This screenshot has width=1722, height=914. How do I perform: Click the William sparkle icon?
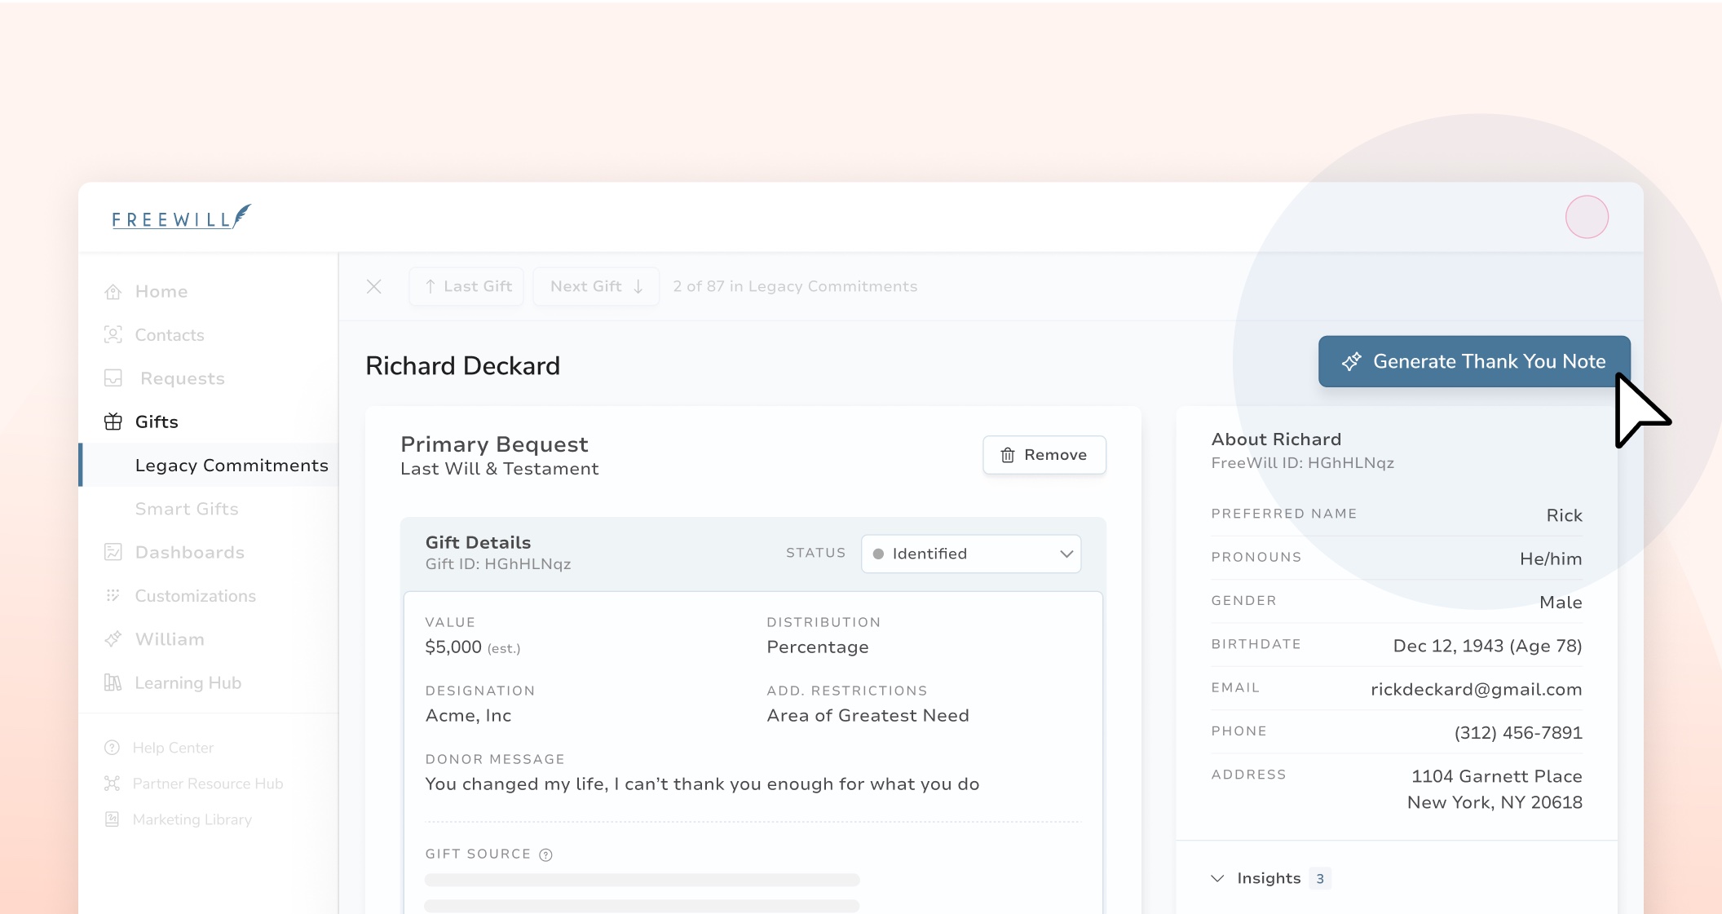coord(113,639)
